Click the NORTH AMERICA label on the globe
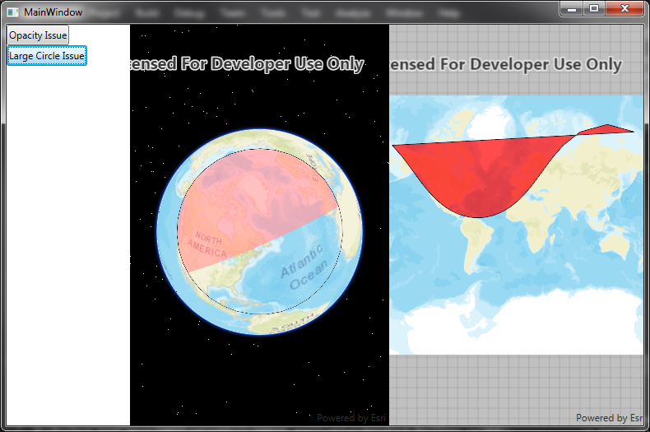This screenshot has height=432, width=650. pyautogui.click(x=207, y=244)
